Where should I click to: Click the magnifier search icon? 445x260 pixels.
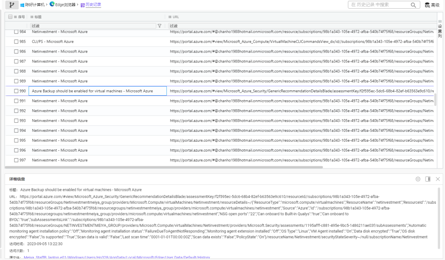413,5
